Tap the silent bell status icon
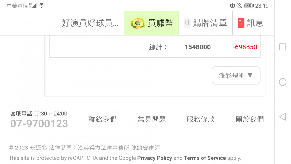 pyautogui.click(x=240, y=6)
